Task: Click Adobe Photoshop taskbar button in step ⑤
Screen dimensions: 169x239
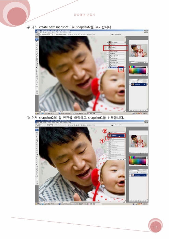Action: [x=66, y=204]
